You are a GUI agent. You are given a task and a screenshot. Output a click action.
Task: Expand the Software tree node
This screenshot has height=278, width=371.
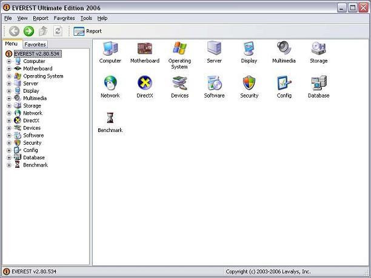[x=9, y=136]
